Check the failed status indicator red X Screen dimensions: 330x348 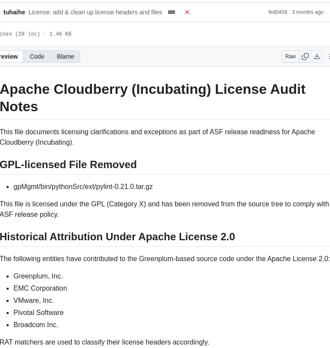pos(187,12)
